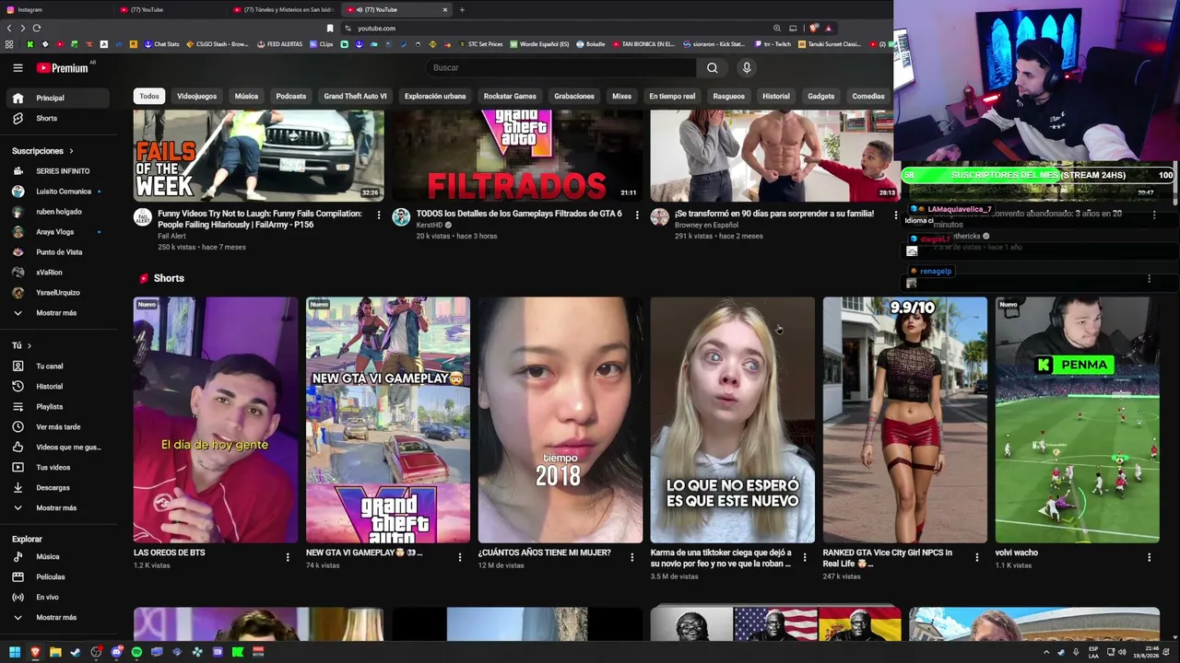Play Fails of the Week video thumbnail
1180x663 pixels.
[259, 156]
